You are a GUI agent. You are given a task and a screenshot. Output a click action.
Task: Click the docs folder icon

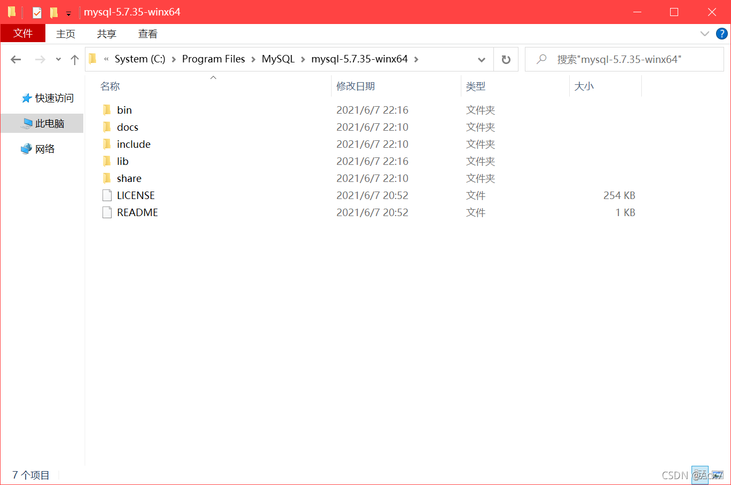click(x=107, y=127)
